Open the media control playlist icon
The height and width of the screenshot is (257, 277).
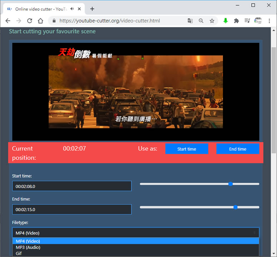click(247, 21)
